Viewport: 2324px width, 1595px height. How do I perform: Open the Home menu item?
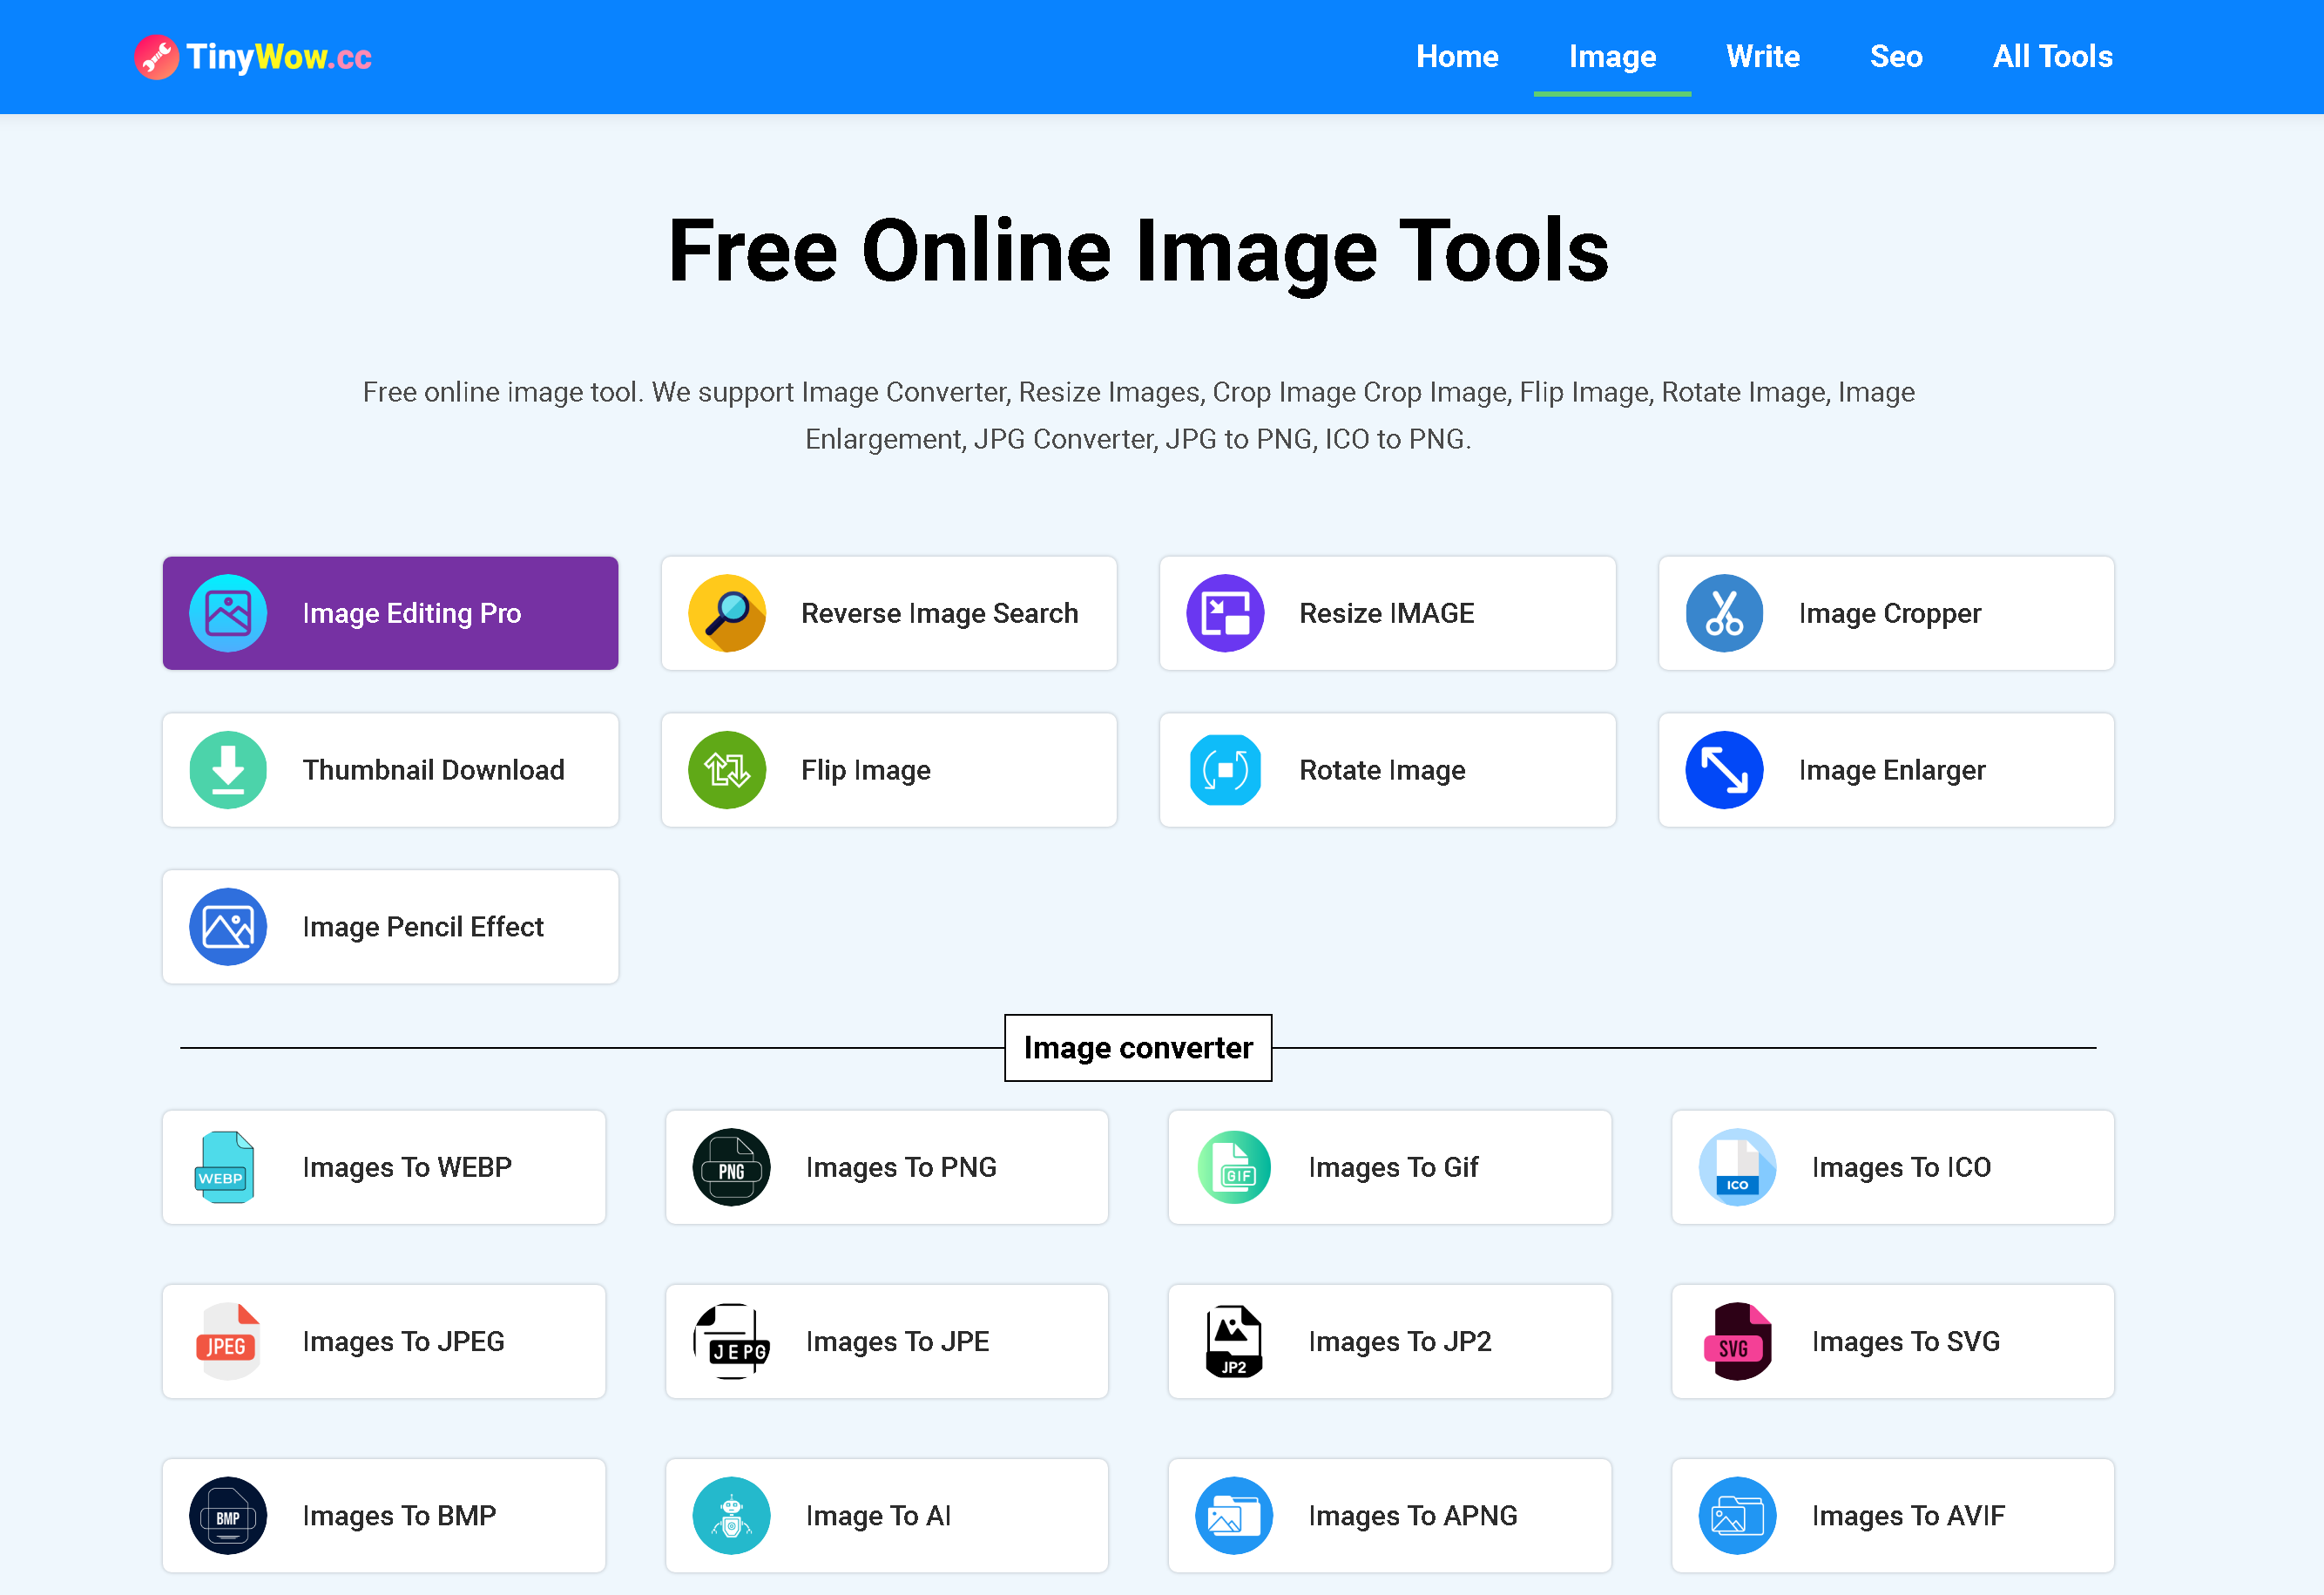point(1457,57)
